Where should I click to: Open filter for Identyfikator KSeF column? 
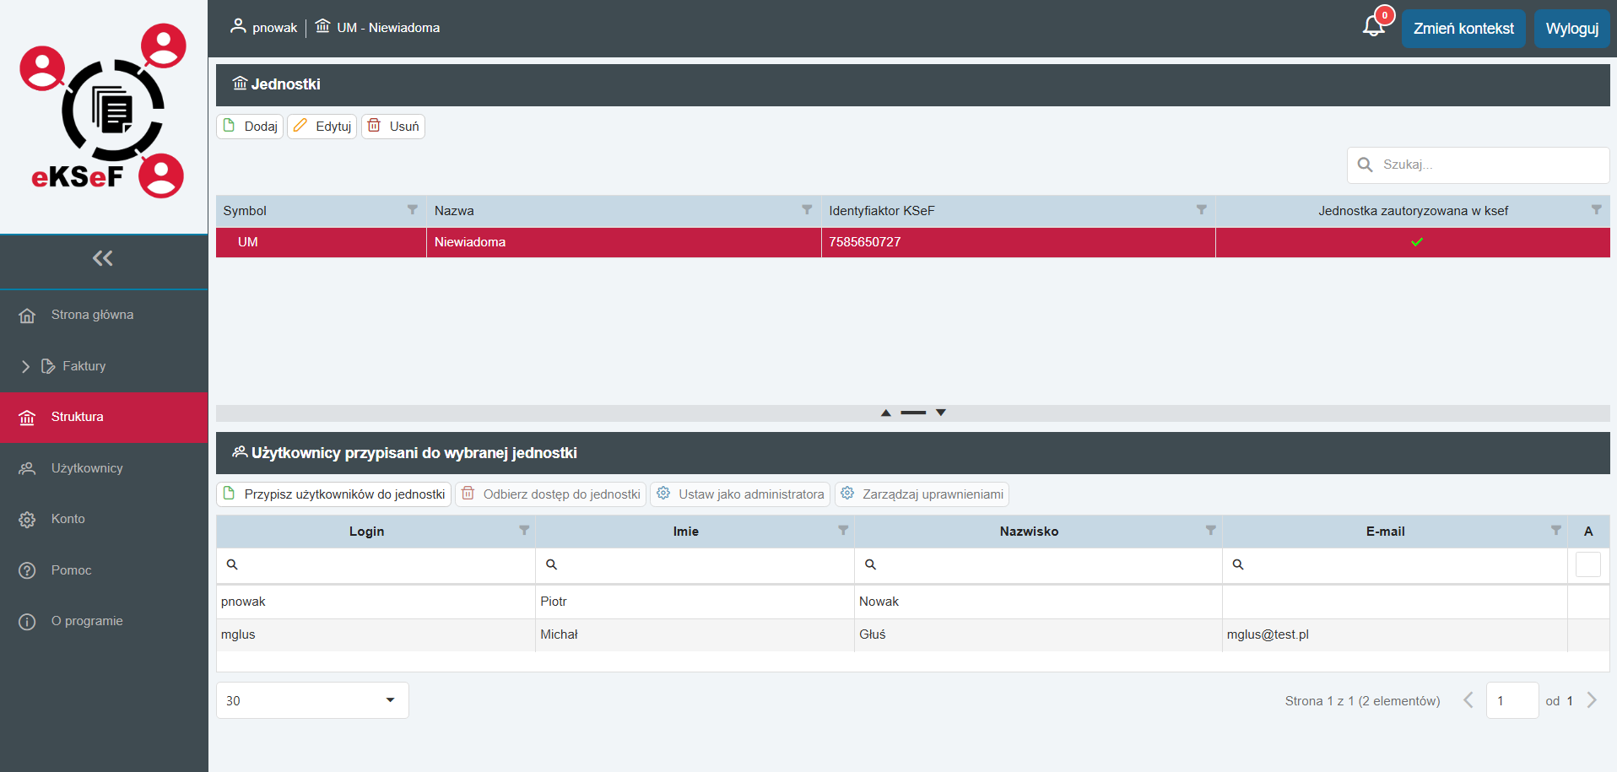(x=1201, y=210)
